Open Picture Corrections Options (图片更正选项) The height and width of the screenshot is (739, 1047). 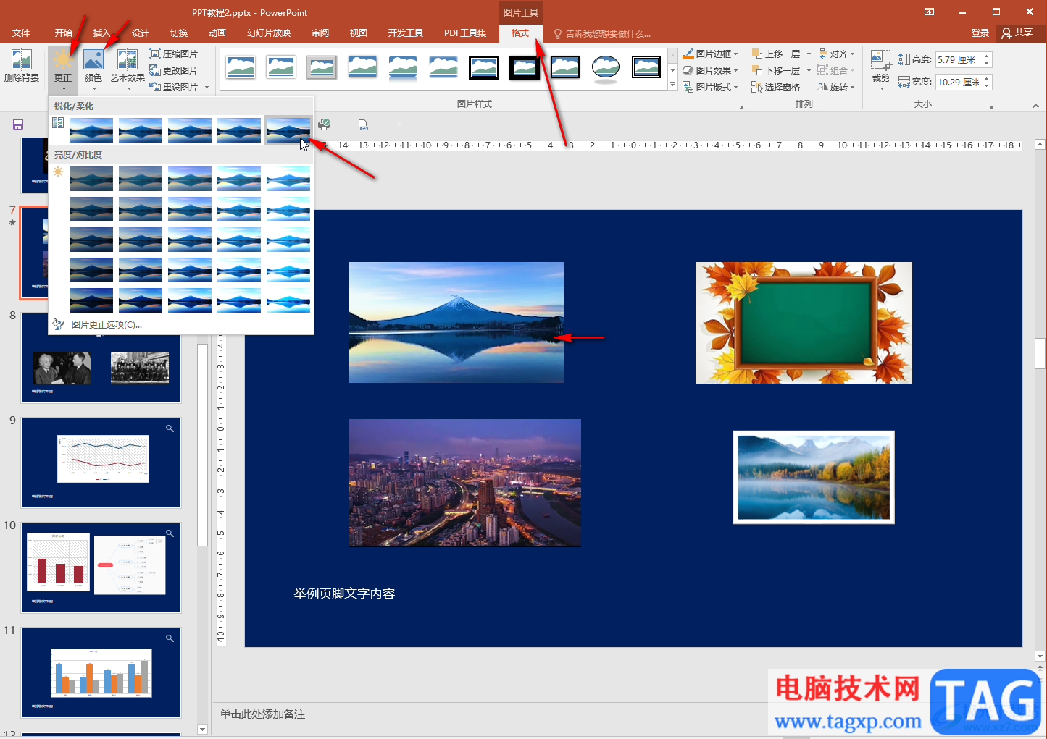pyautogui.click(x=106, y=324)
